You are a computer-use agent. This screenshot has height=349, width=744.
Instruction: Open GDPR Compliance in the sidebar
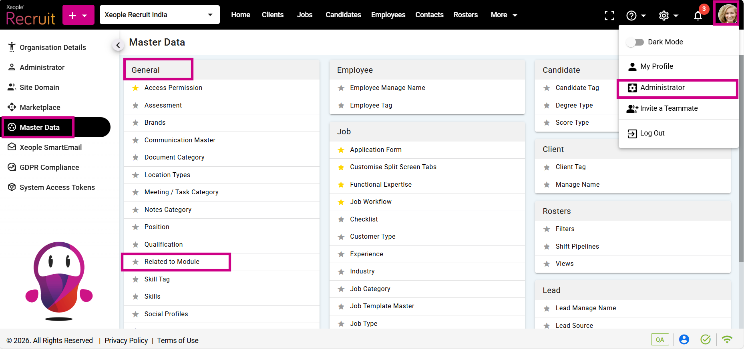point(49,168)
